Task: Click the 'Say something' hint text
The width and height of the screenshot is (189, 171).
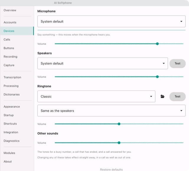Action: tap(74, 35)
